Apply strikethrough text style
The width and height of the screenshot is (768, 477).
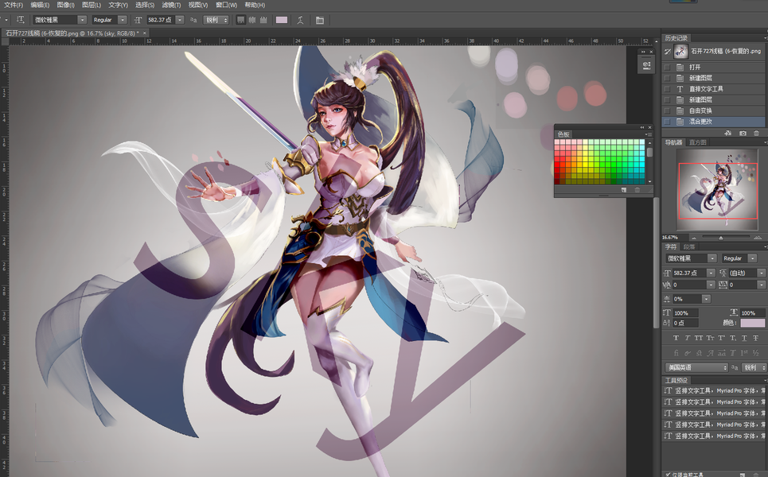pos(756,338)
